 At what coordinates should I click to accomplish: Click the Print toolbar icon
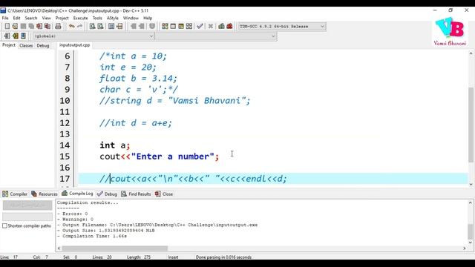tap(58, 27)
